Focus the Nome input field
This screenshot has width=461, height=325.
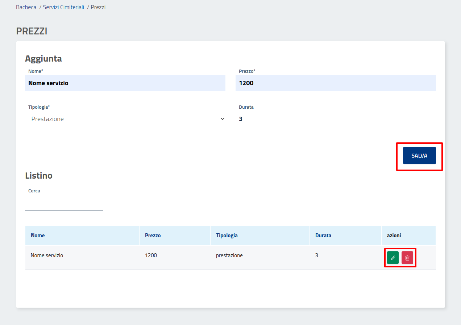click(125, 83)
